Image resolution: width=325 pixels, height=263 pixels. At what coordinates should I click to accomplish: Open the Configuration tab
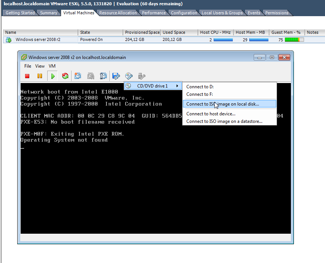(184, 13)
